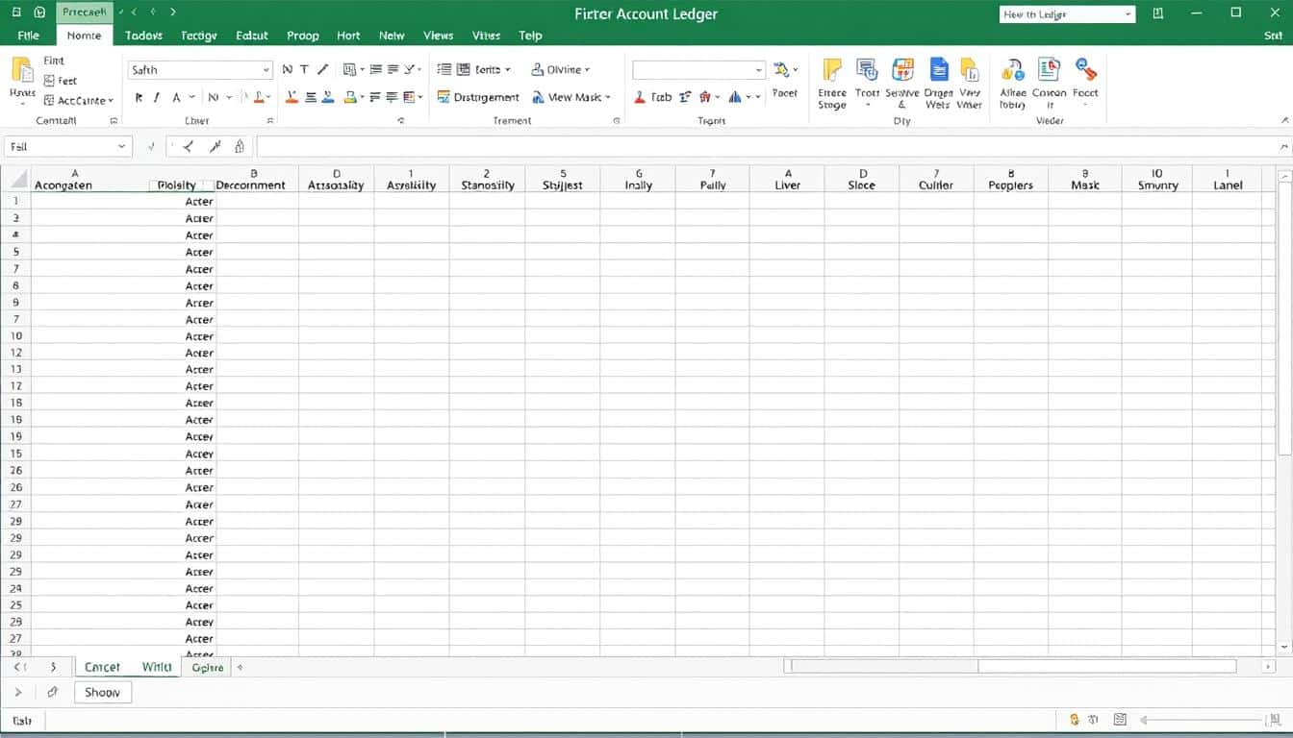Viewport: 1293px width, 738px height.
Task: Click the formula bar input field
Action: (766, 147)
